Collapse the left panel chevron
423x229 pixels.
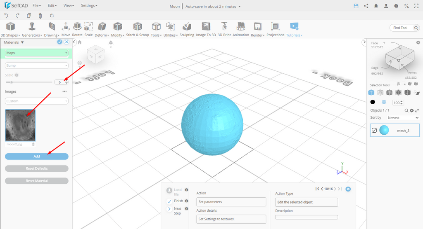[x=74, y=42]
